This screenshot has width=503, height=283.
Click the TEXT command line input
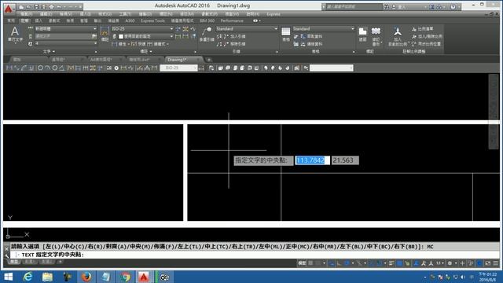(x=255, y=255)
